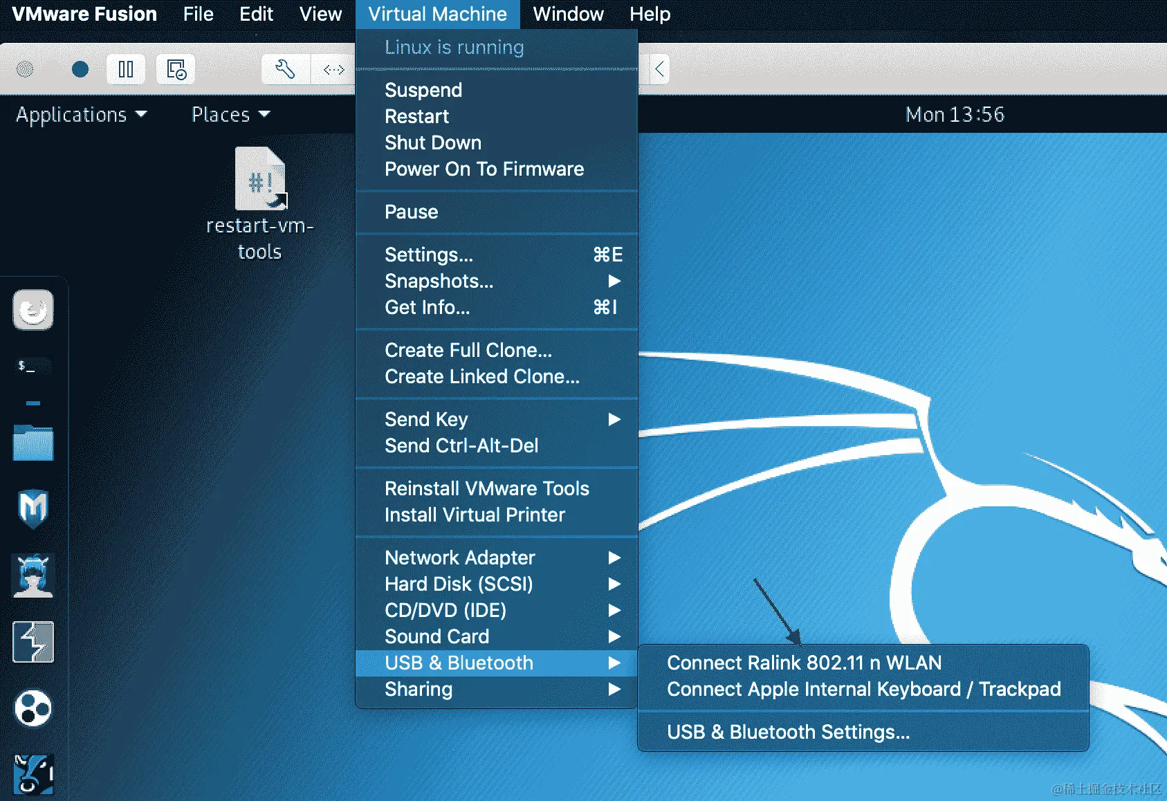Launch Armitage girl icon in the dock
Screen dimensions: 1167x801
33,576
